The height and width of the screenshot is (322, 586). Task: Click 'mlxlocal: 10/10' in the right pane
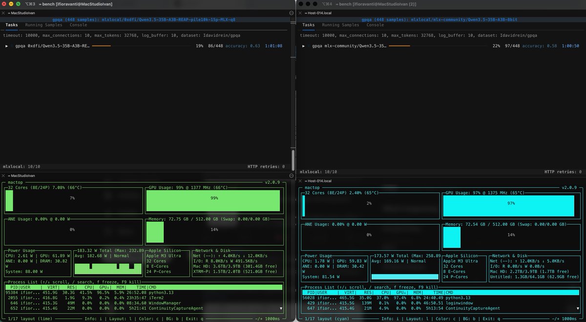(318, 172)
